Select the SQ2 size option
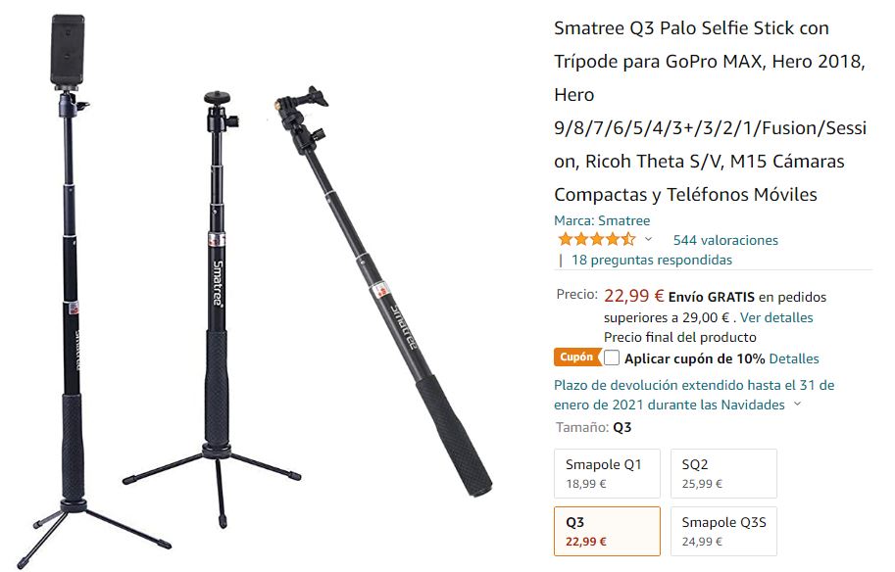This screenshot has width=895, height=572. tap(723, 473)
